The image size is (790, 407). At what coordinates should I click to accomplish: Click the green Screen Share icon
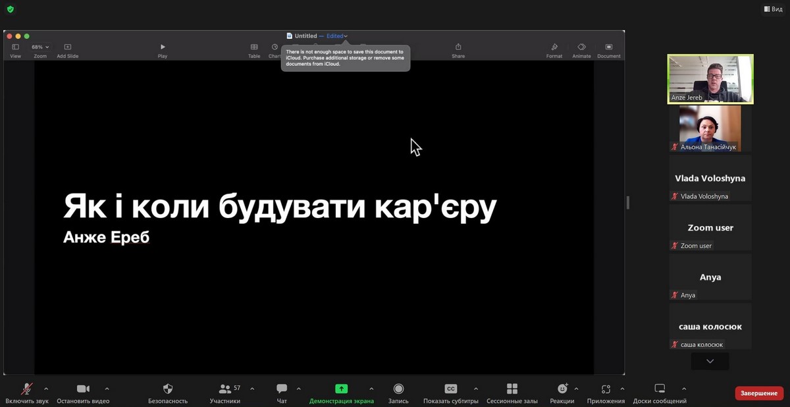(341, 389)
